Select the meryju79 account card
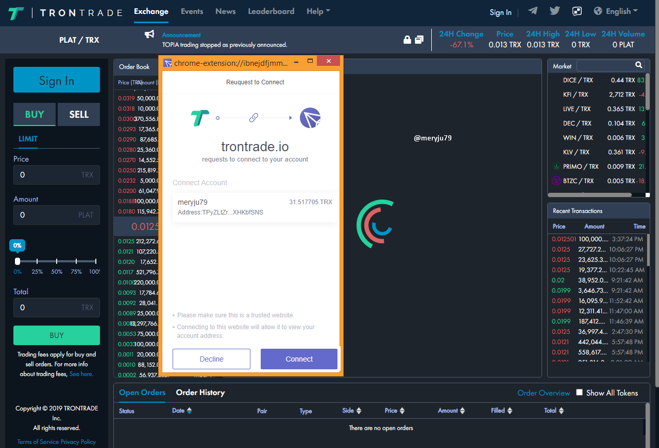Image resolution: width=659 pixels, height=448 pixels. pos(255,207)
